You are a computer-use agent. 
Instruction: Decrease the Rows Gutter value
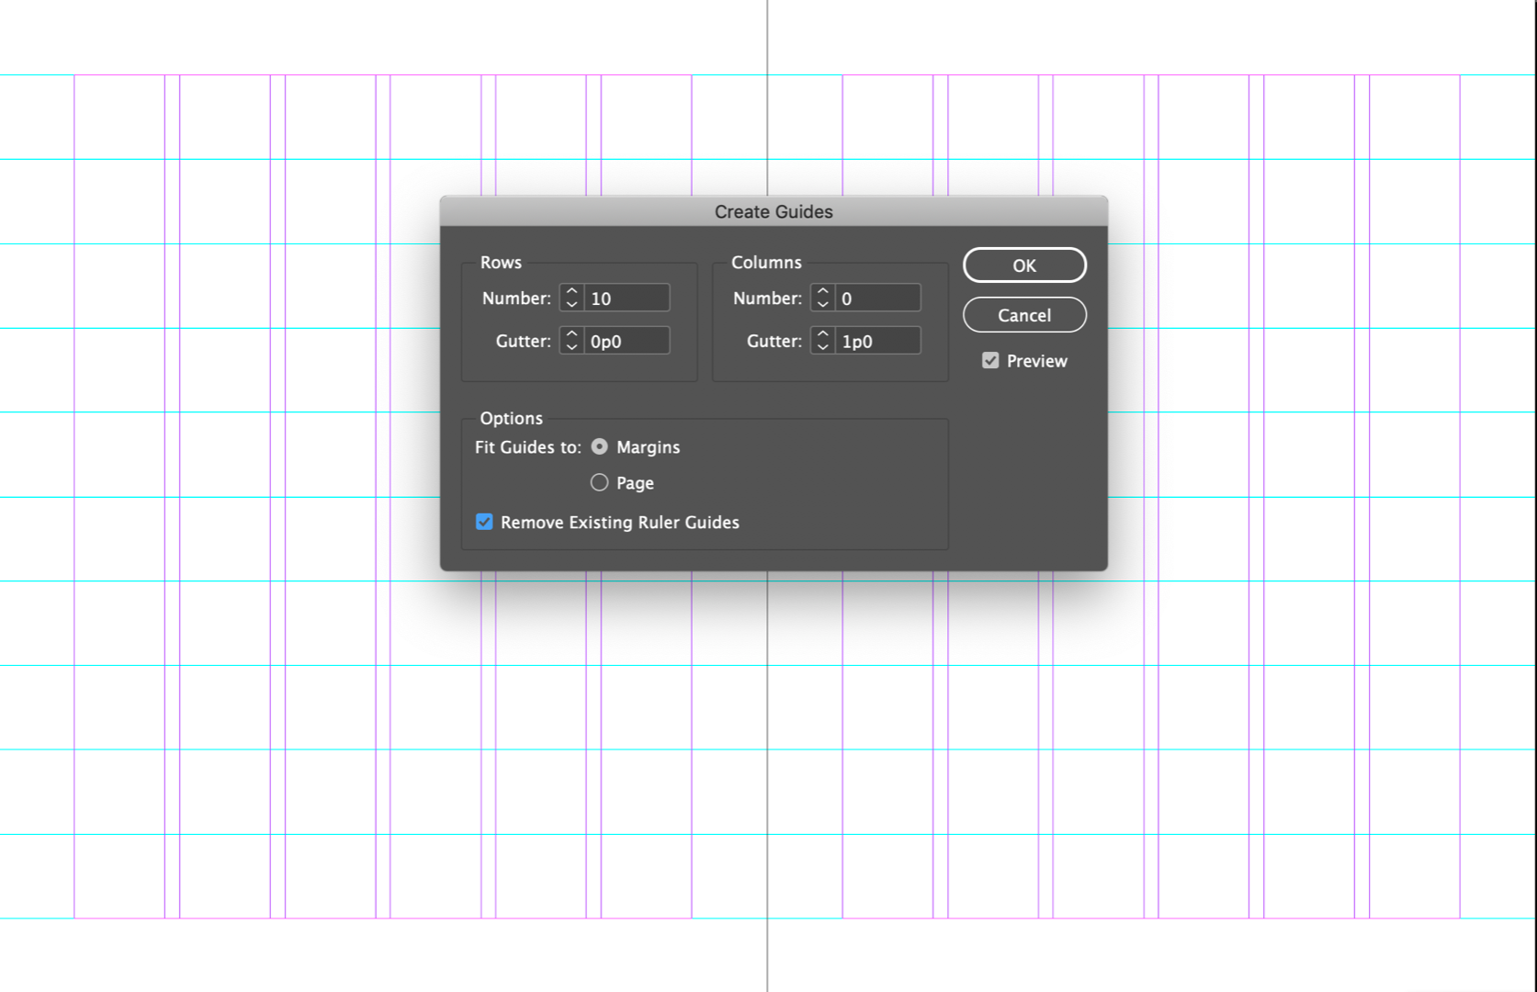(x=571, y=346)
